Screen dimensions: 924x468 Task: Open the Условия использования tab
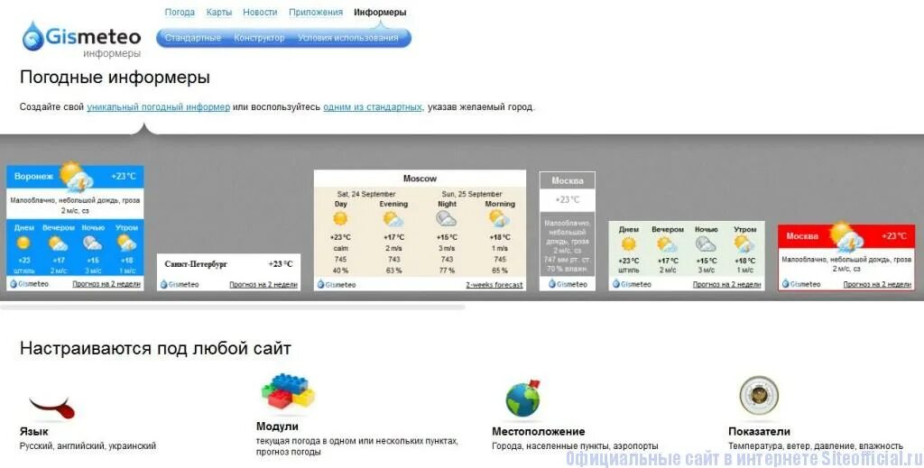348,38
